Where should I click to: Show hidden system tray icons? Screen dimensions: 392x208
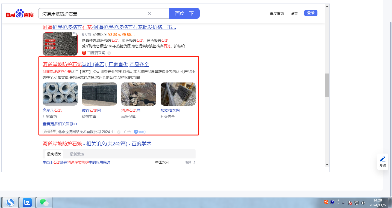pos(343,203)
